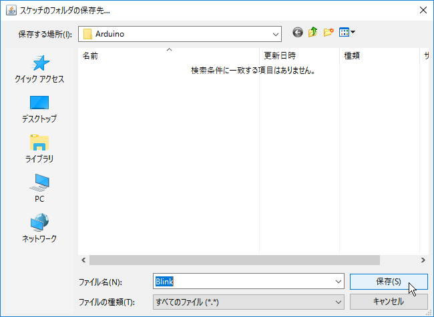The height and width of the screenshot is (317, 434).
Task: Sort by the 更新日時 column header
Action: point(298,57)
